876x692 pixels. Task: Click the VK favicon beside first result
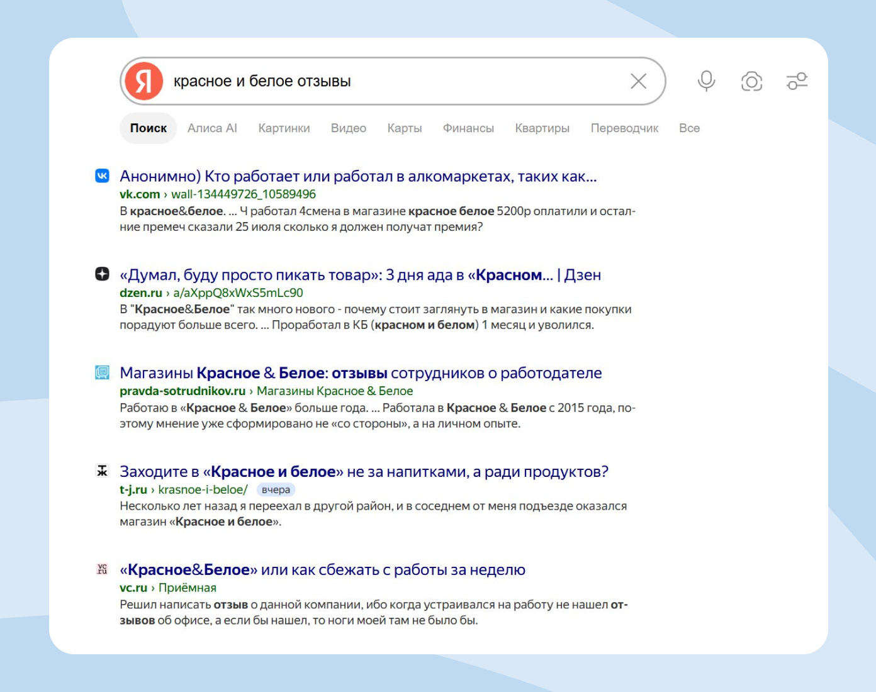[x=102, y=176]
